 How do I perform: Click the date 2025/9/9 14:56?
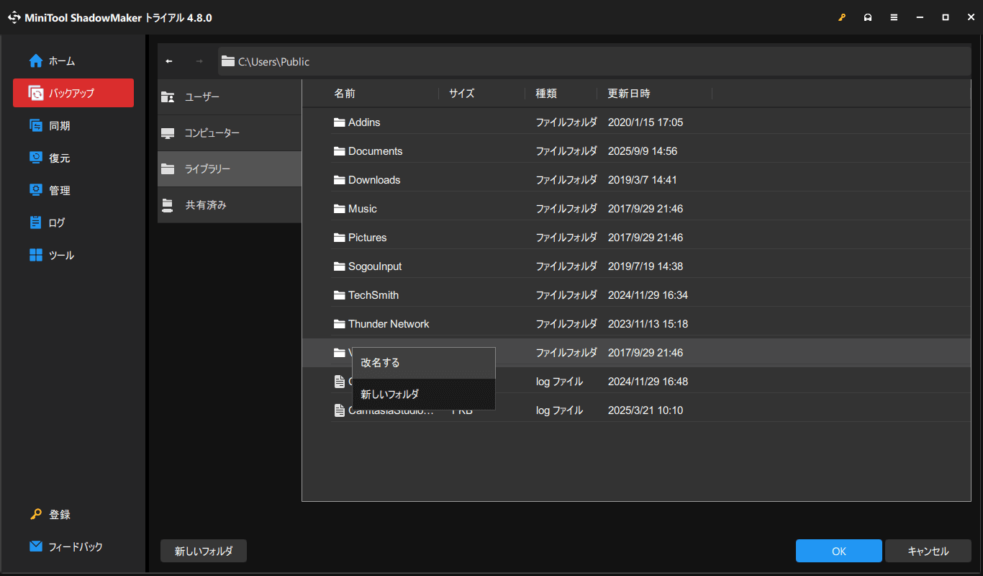click(x=643, y=151)
